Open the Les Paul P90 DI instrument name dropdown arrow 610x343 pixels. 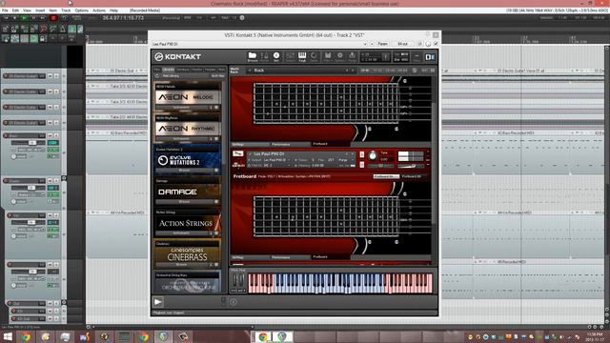click(x=250, y=154)
